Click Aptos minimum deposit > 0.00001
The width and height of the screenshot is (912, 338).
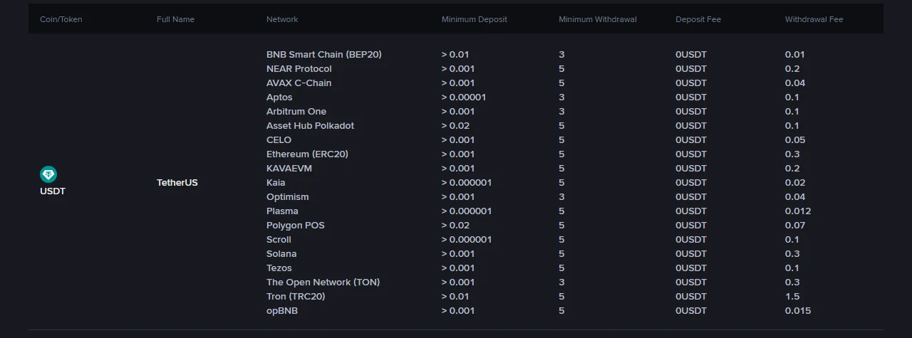[464, 97]
